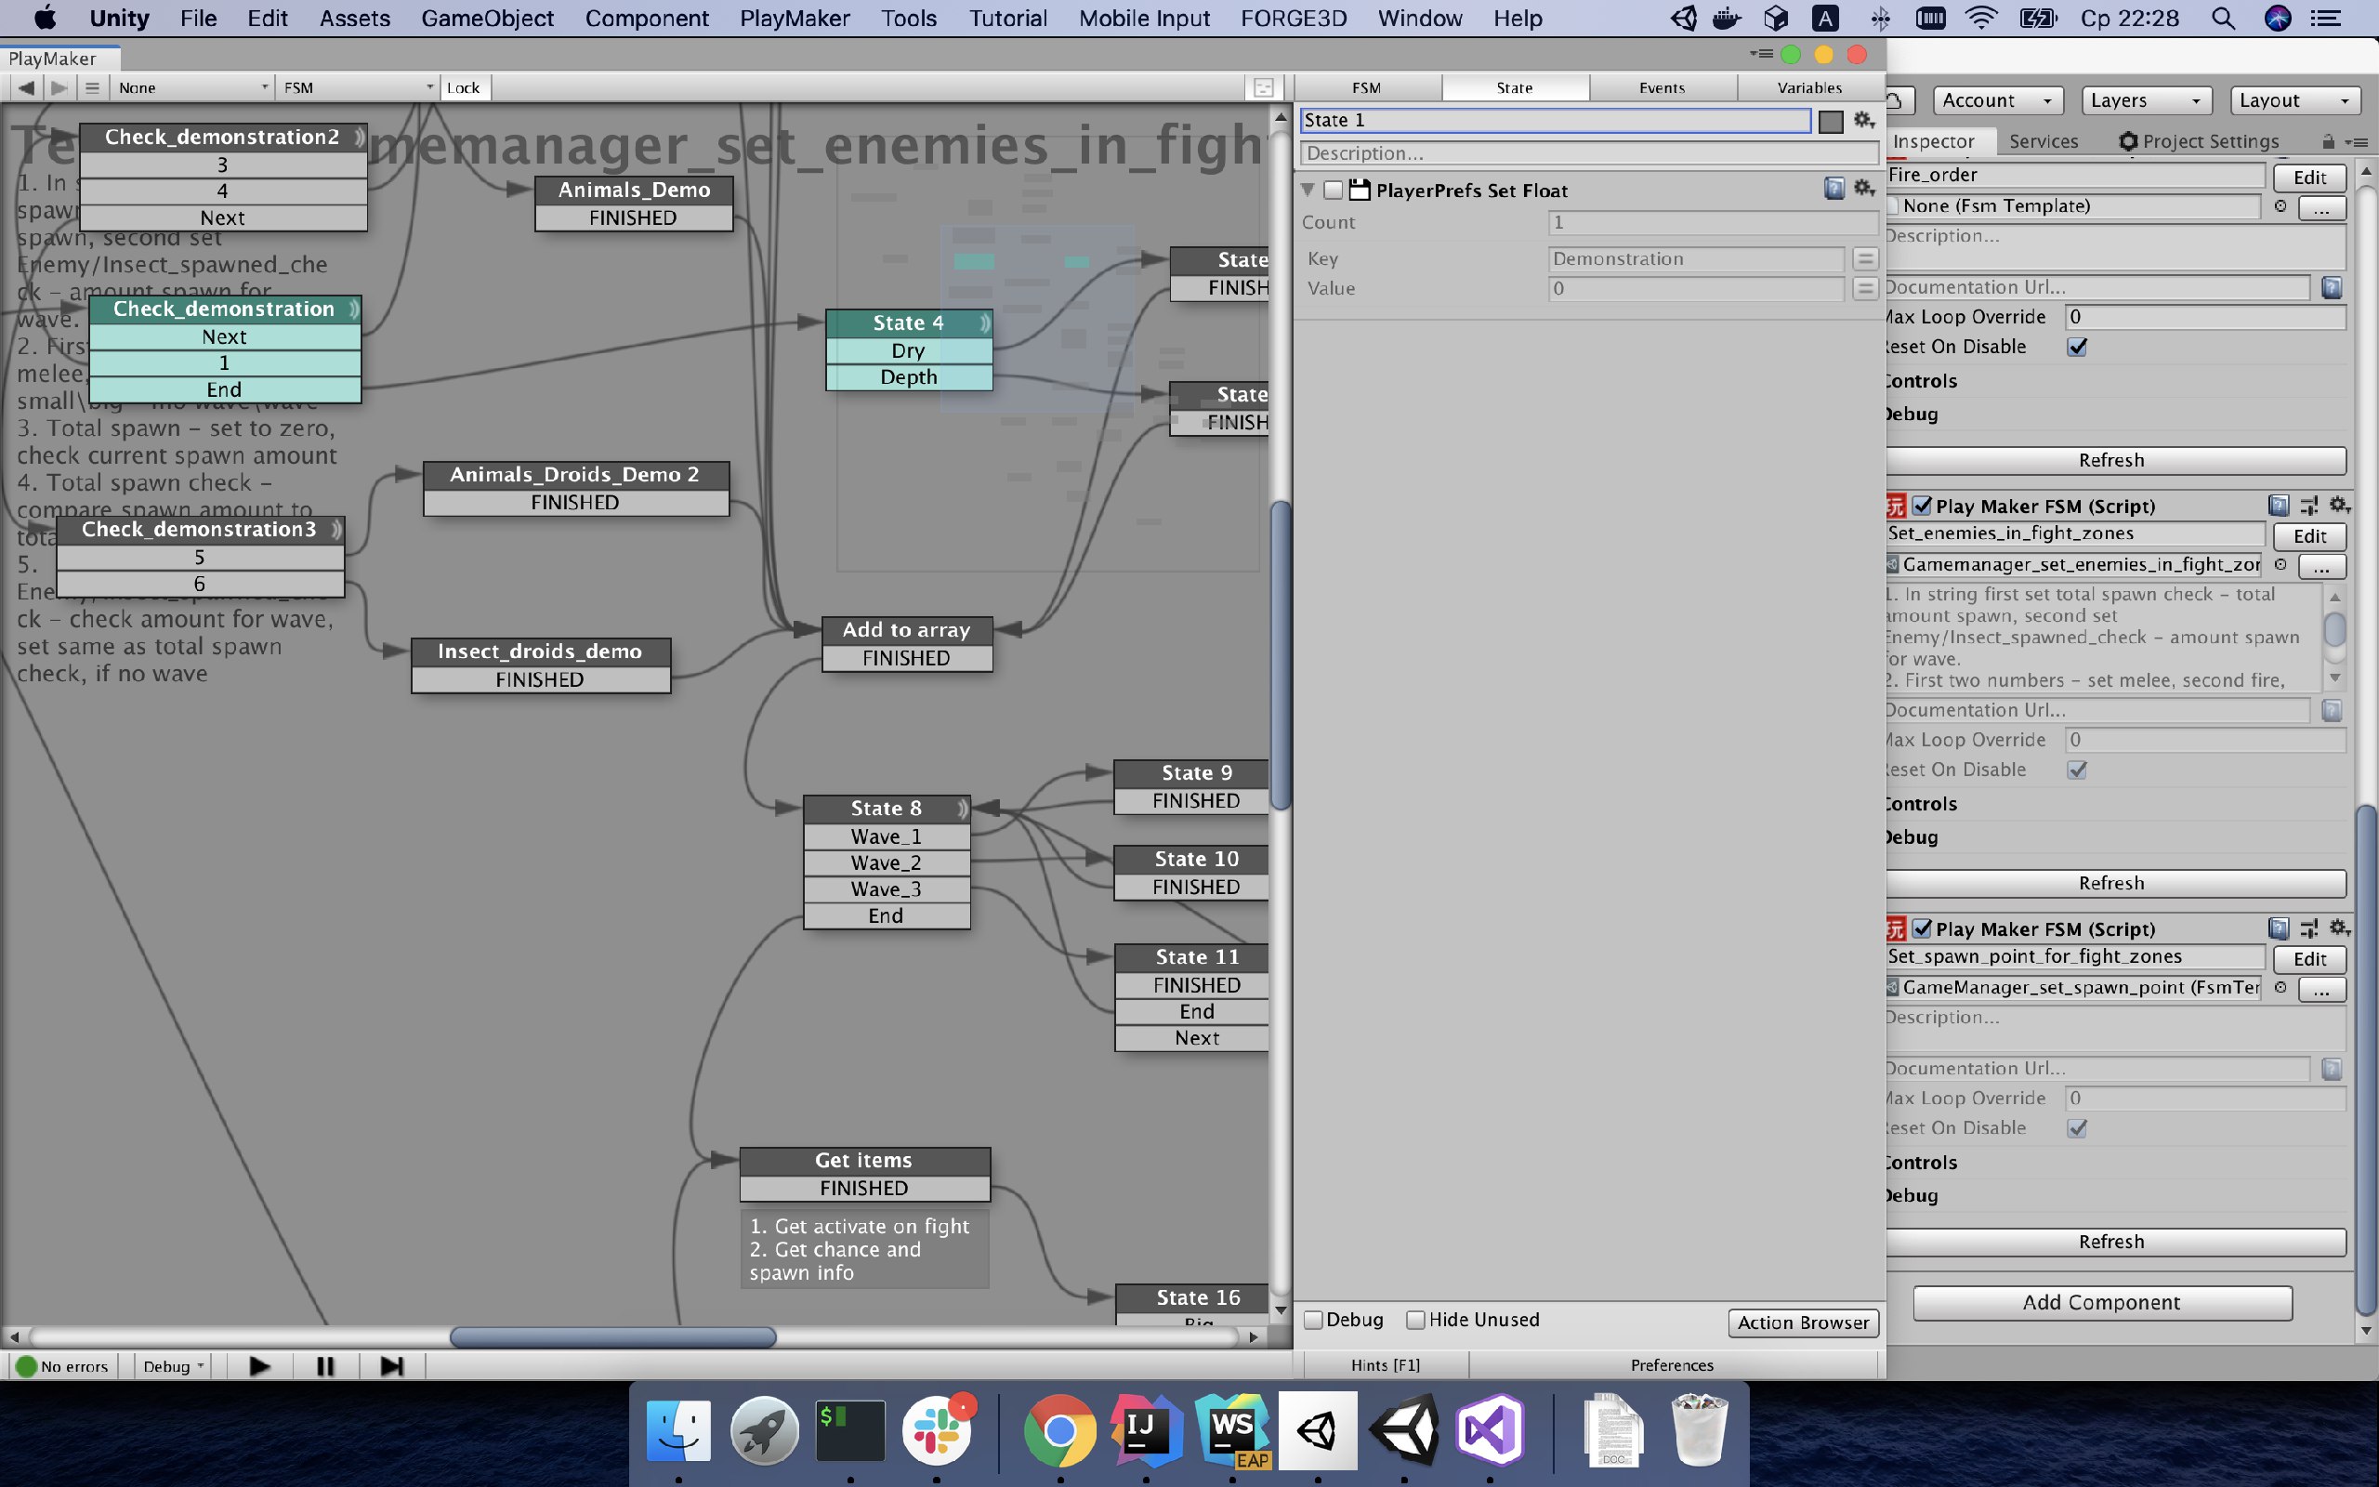This screenshot has height=1487, width=2379.
Task: Click the Add Component button
Action: (2102, 1302)
